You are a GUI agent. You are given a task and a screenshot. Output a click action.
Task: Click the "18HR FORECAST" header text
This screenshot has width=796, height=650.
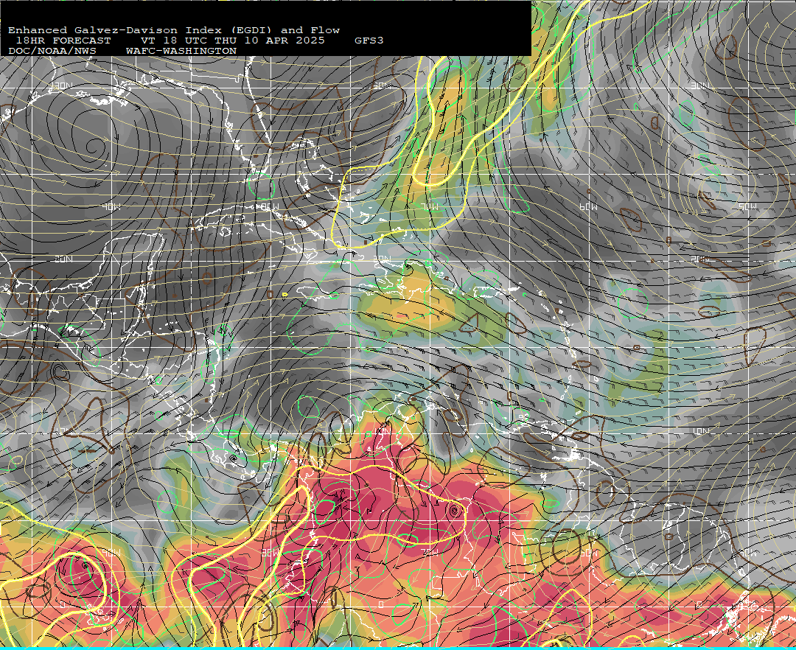pyautogui.click(x=63, y=41)
